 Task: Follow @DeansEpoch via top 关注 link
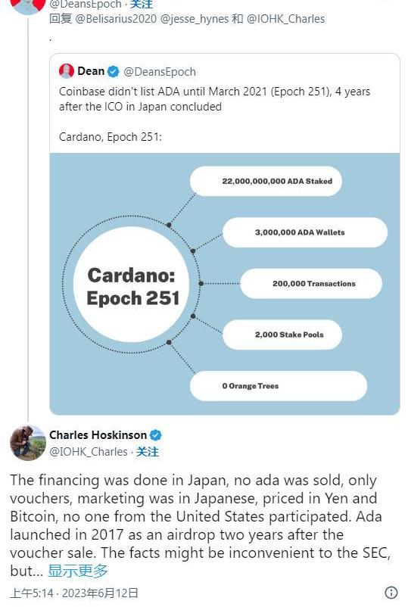142,5
